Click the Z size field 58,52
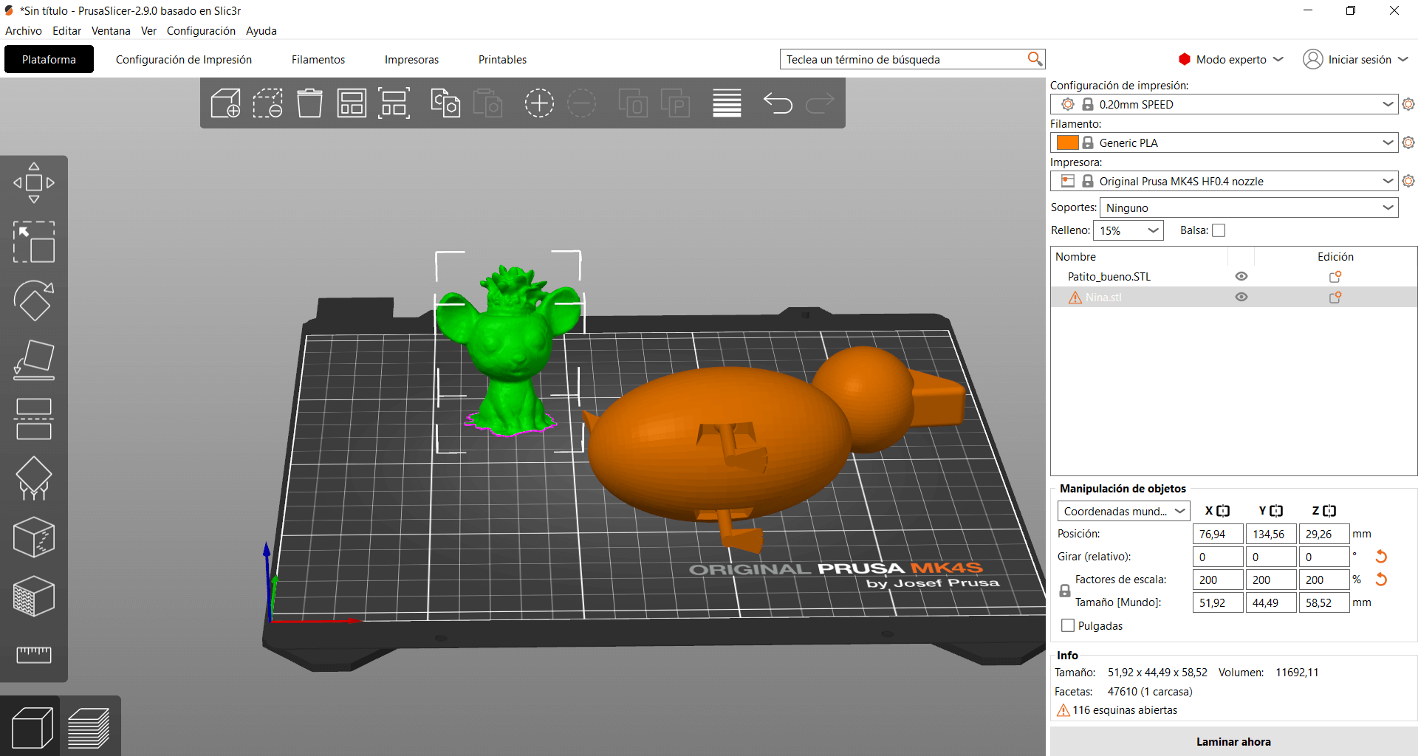The image size is (1418, 756). pos(1324,602)
